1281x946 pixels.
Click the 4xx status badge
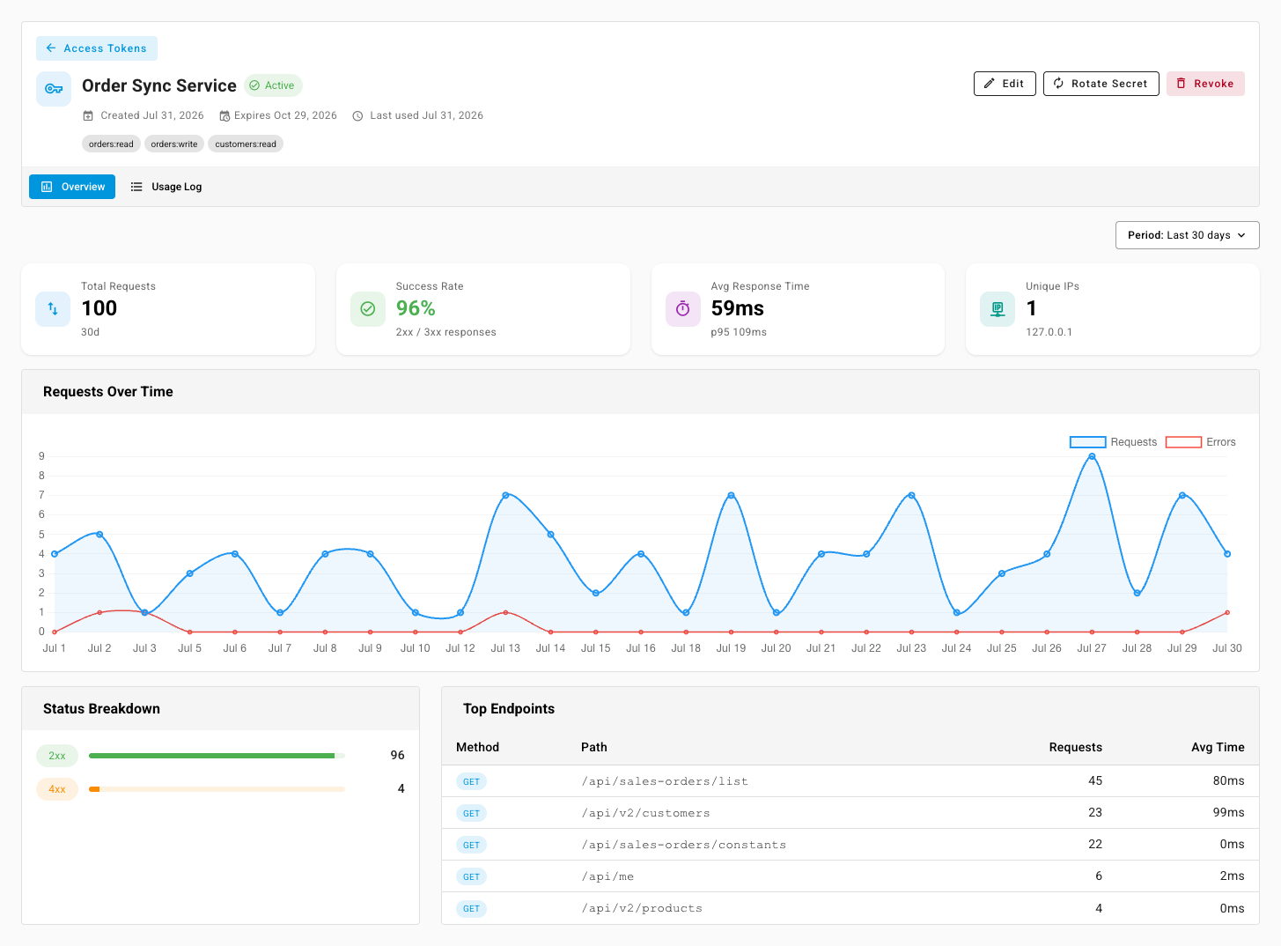(x=57, y=789)
